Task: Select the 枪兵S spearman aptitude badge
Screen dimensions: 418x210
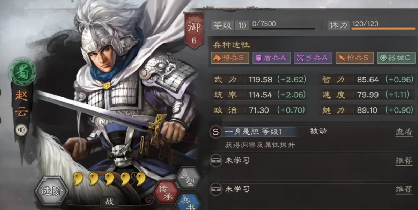Action: [x=354, y=58]
